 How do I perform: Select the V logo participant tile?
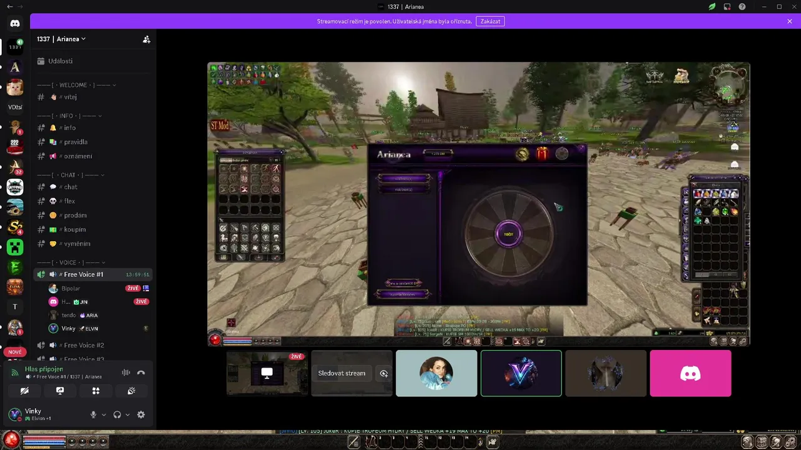pos(521,373)
